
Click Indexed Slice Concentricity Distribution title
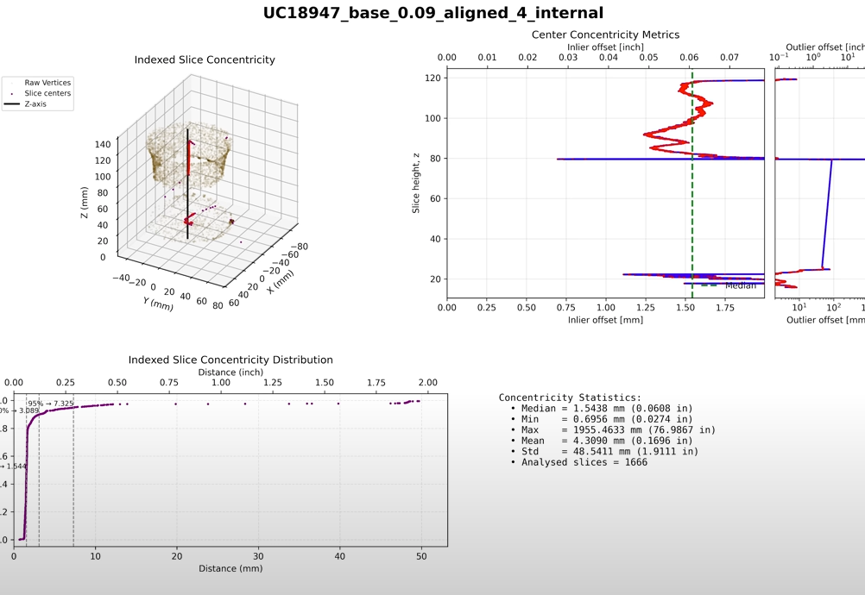[x=230, y=360]
